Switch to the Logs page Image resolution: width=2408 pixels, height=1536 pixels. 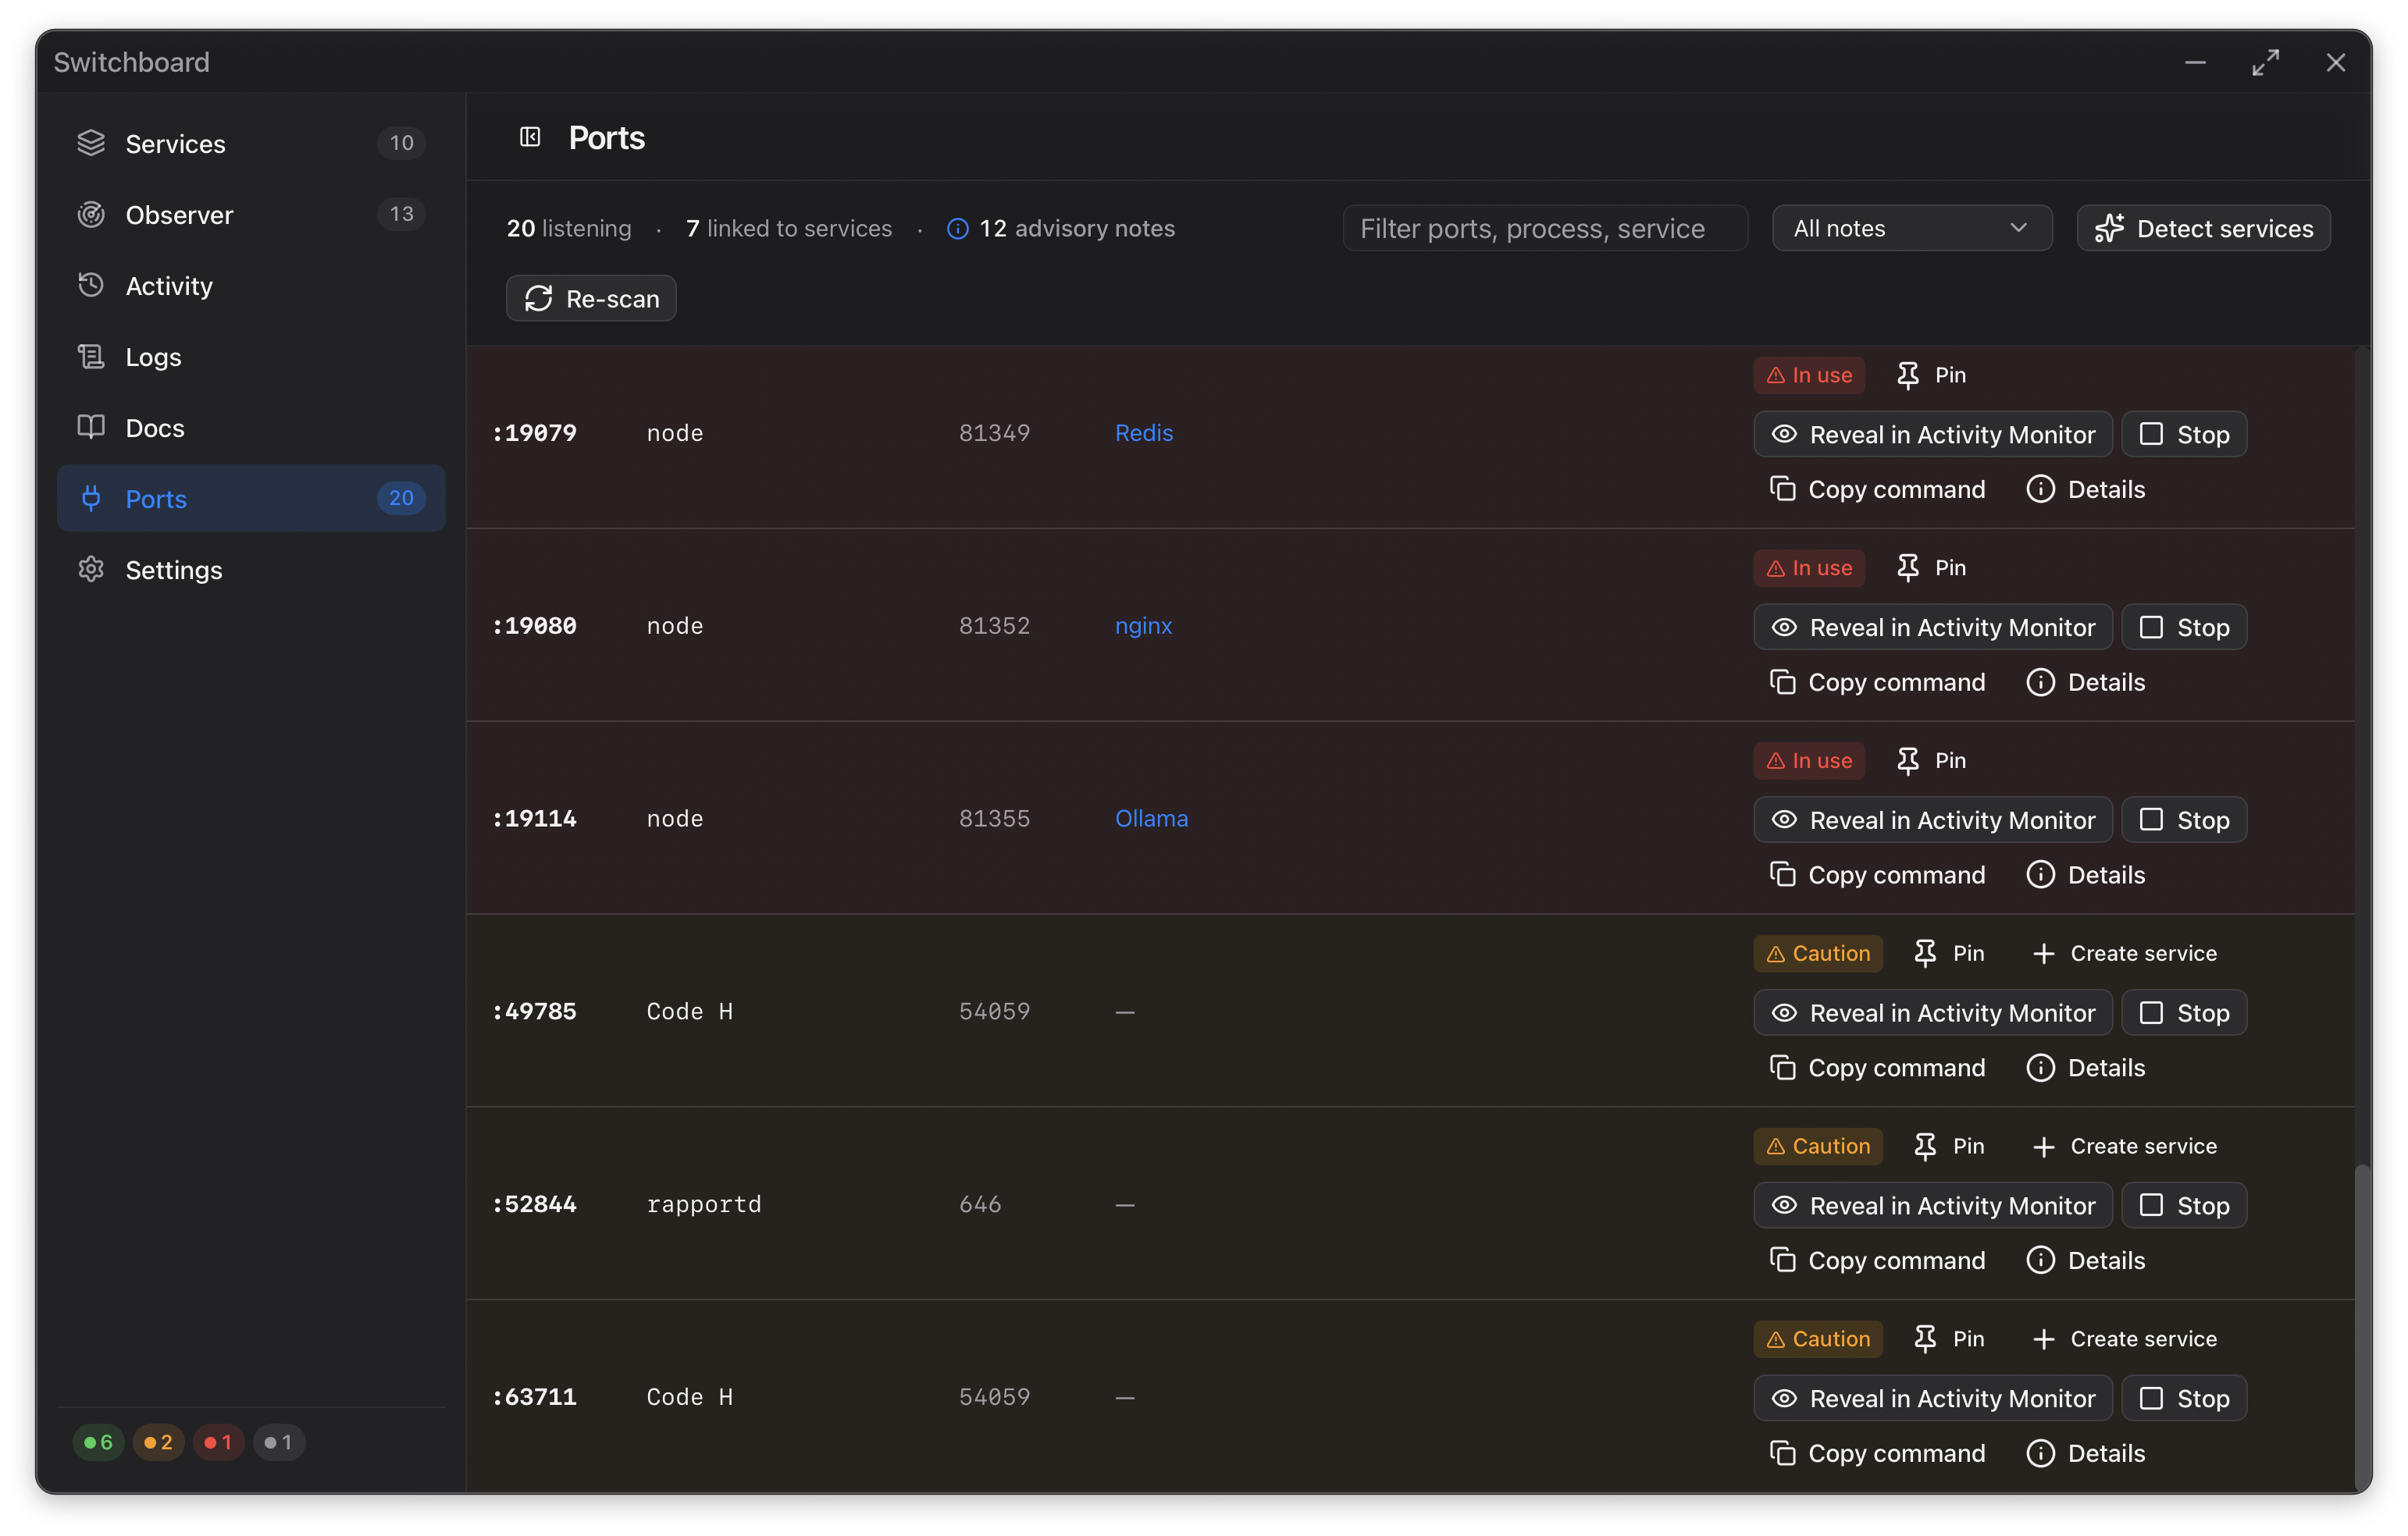point(251,356)
